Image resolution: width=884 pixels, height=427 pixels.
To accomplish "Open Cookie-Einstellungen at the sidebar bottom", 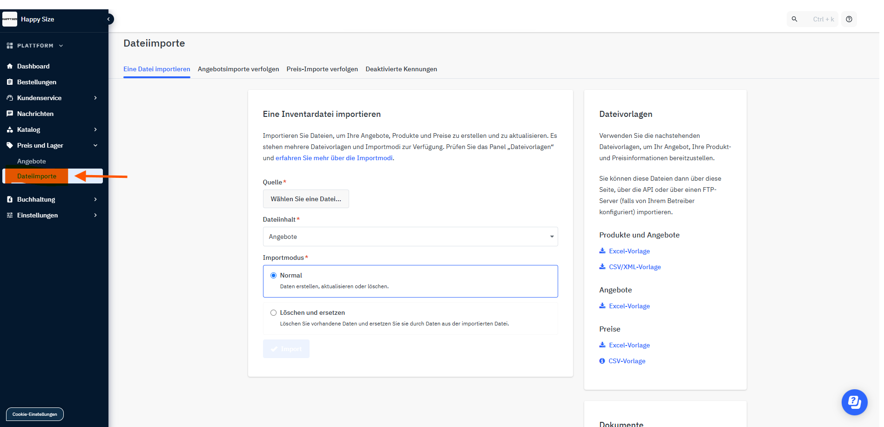I will click(35, 414).
